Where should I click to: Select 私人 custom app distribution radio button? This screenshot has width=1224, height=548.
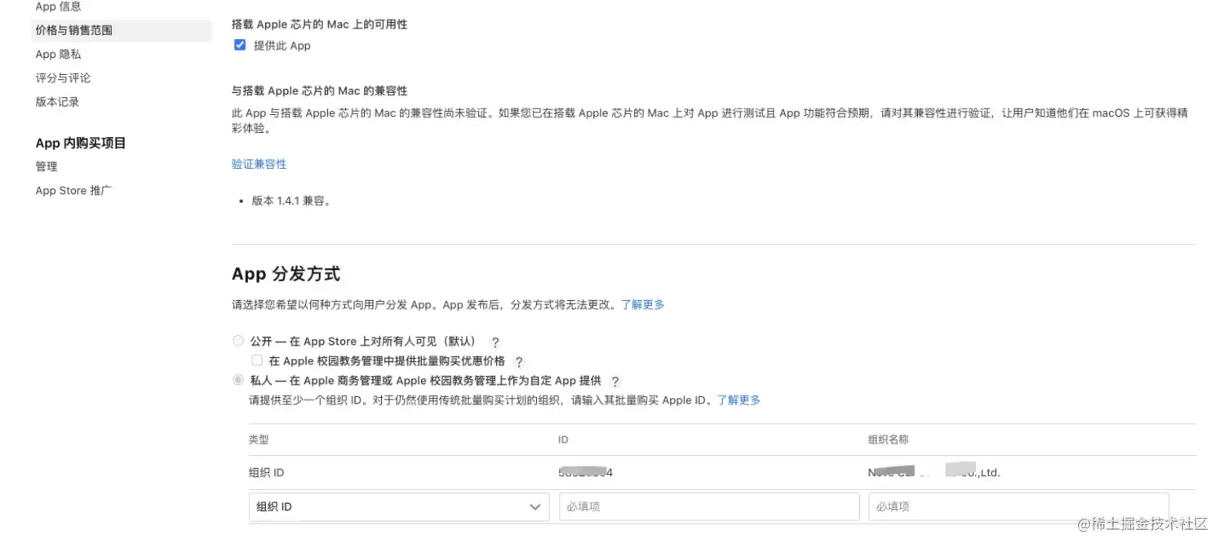(x=238, y=380)
